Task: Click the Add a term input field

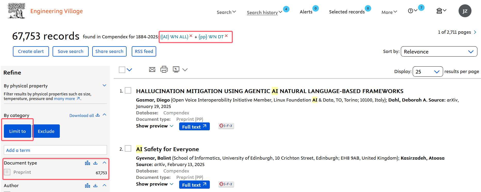Action: (55, 150)
